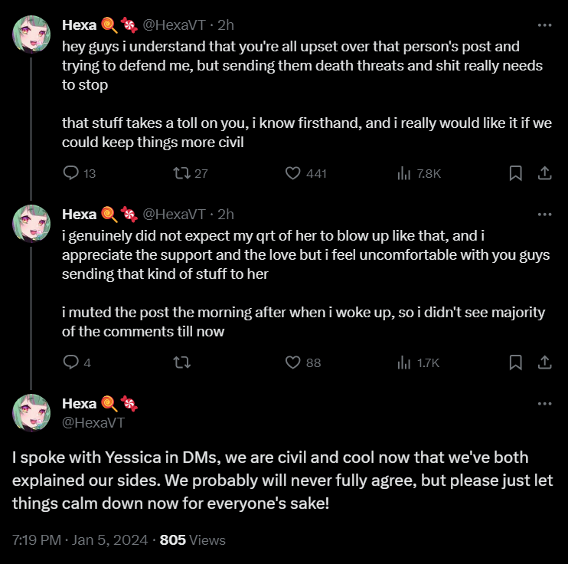568x564 pixels.
Task: Open more options menu on second tweet
Action: (x=544, y=215)
